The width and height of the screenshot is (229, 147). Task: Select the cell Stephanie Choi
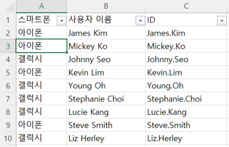(106, 98)
